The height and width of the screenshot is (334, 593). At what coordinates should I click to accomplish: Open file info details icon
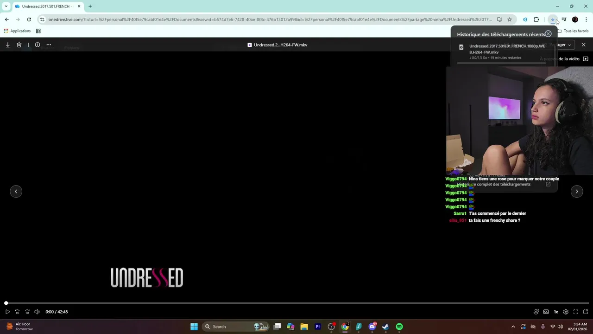(38, 45)
